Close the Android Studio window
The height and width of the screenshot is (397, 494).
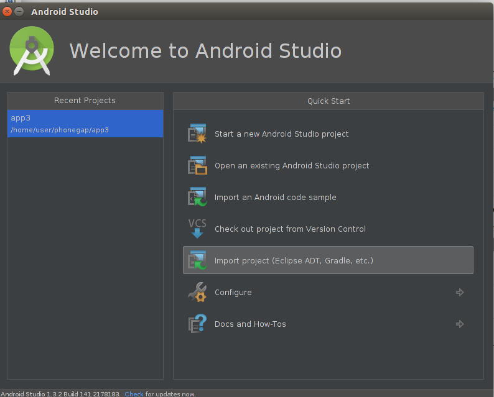coord(7,11)
